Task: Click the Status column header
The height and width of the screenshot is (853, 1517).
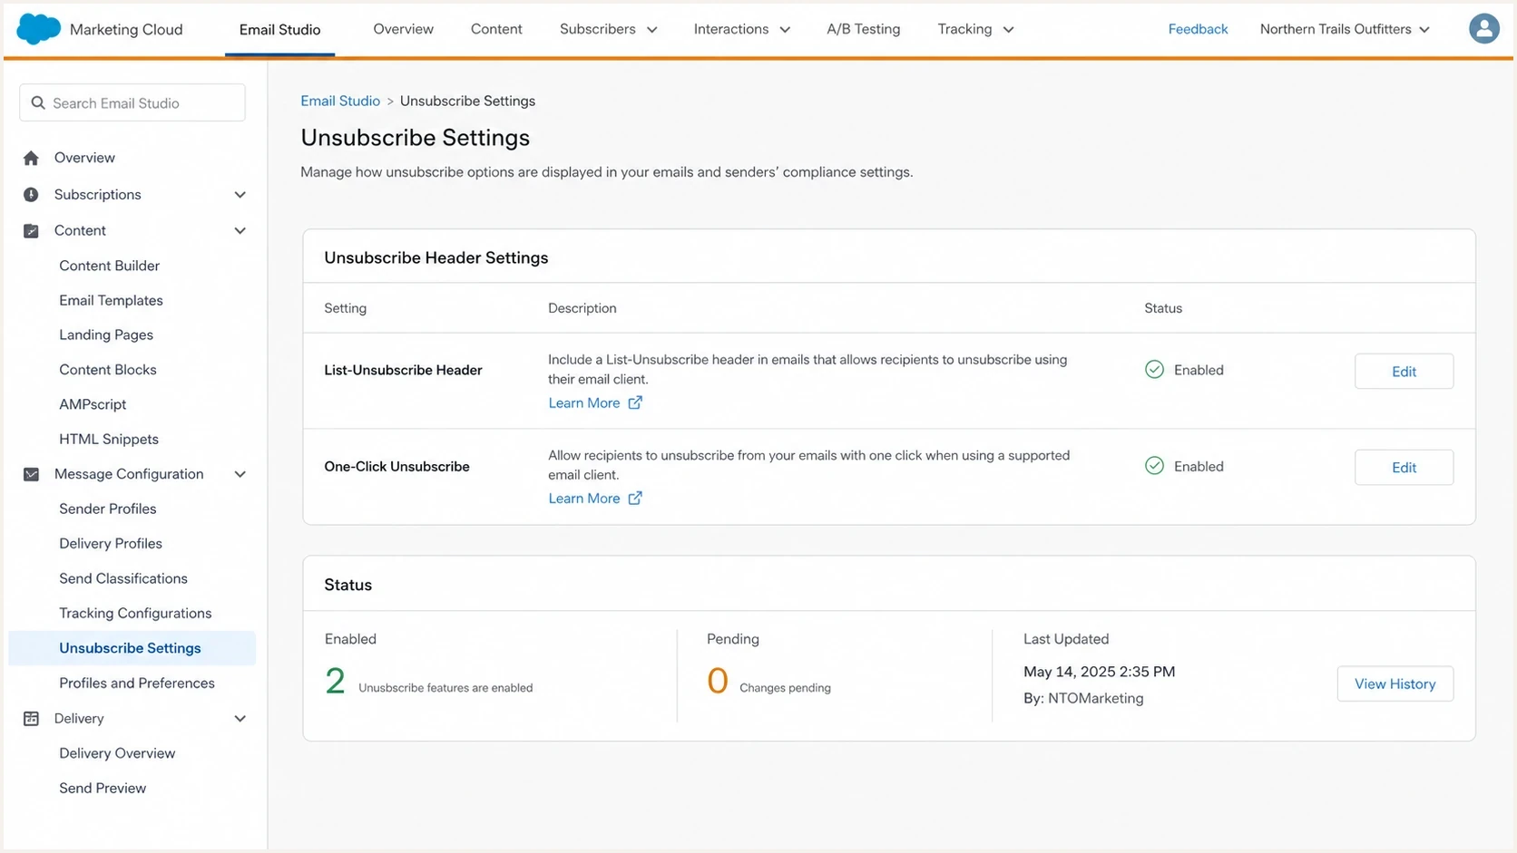Action: coord(1163,308)
